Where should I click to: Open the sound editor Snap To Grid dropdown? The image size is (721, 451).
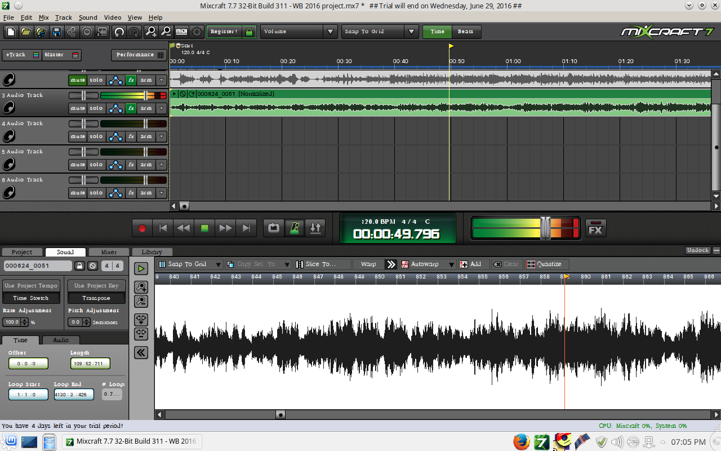pyautogui.click(x=218, y=264)
